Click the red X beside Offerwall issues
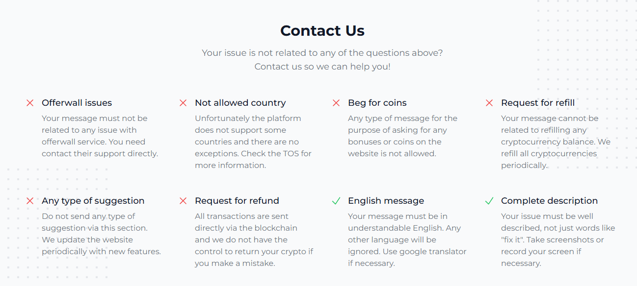637x286 pixels. point(30,103)
